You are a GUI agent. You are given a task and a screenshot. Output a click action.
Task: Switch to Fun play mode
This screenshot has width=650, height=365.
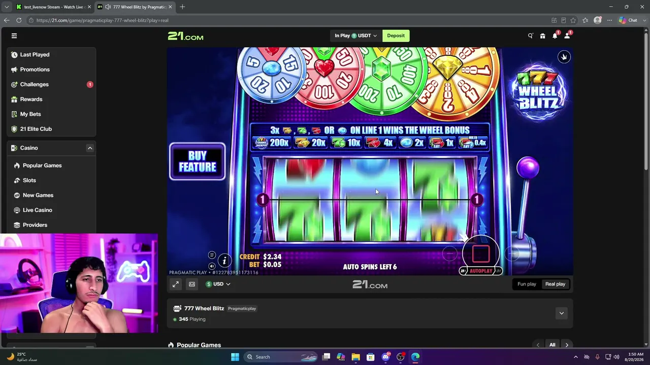coord(527,284)
